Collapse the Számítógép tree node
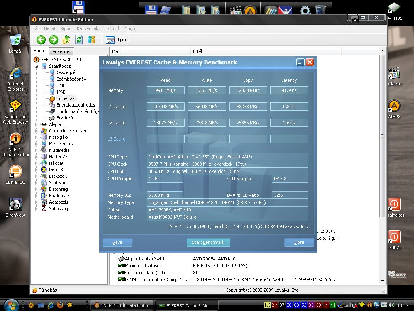 point(36,66)
